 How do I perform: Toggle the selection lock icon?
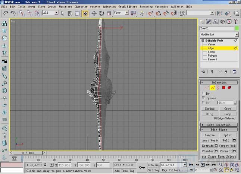45,165
